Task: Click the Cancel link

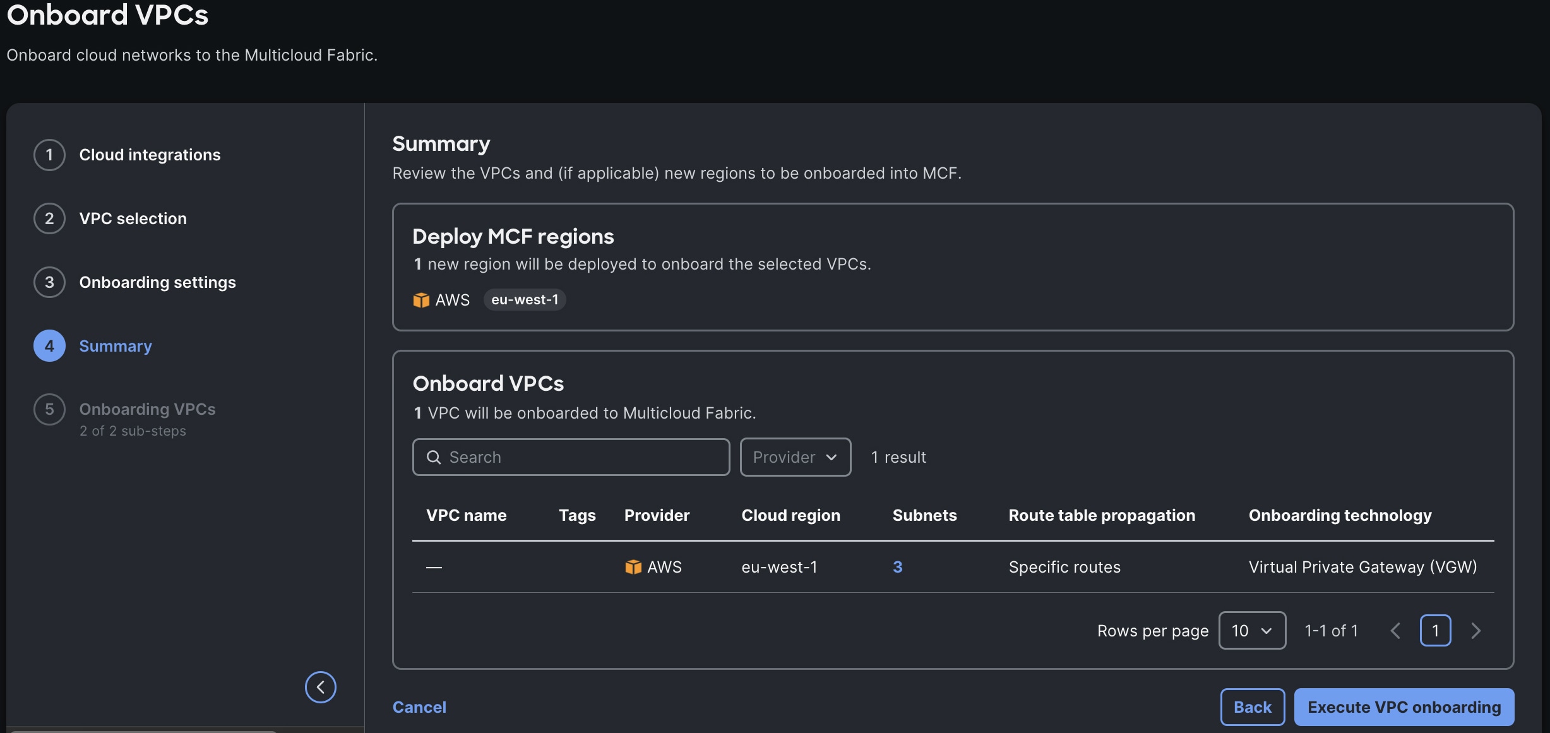Action: point(419,707)
